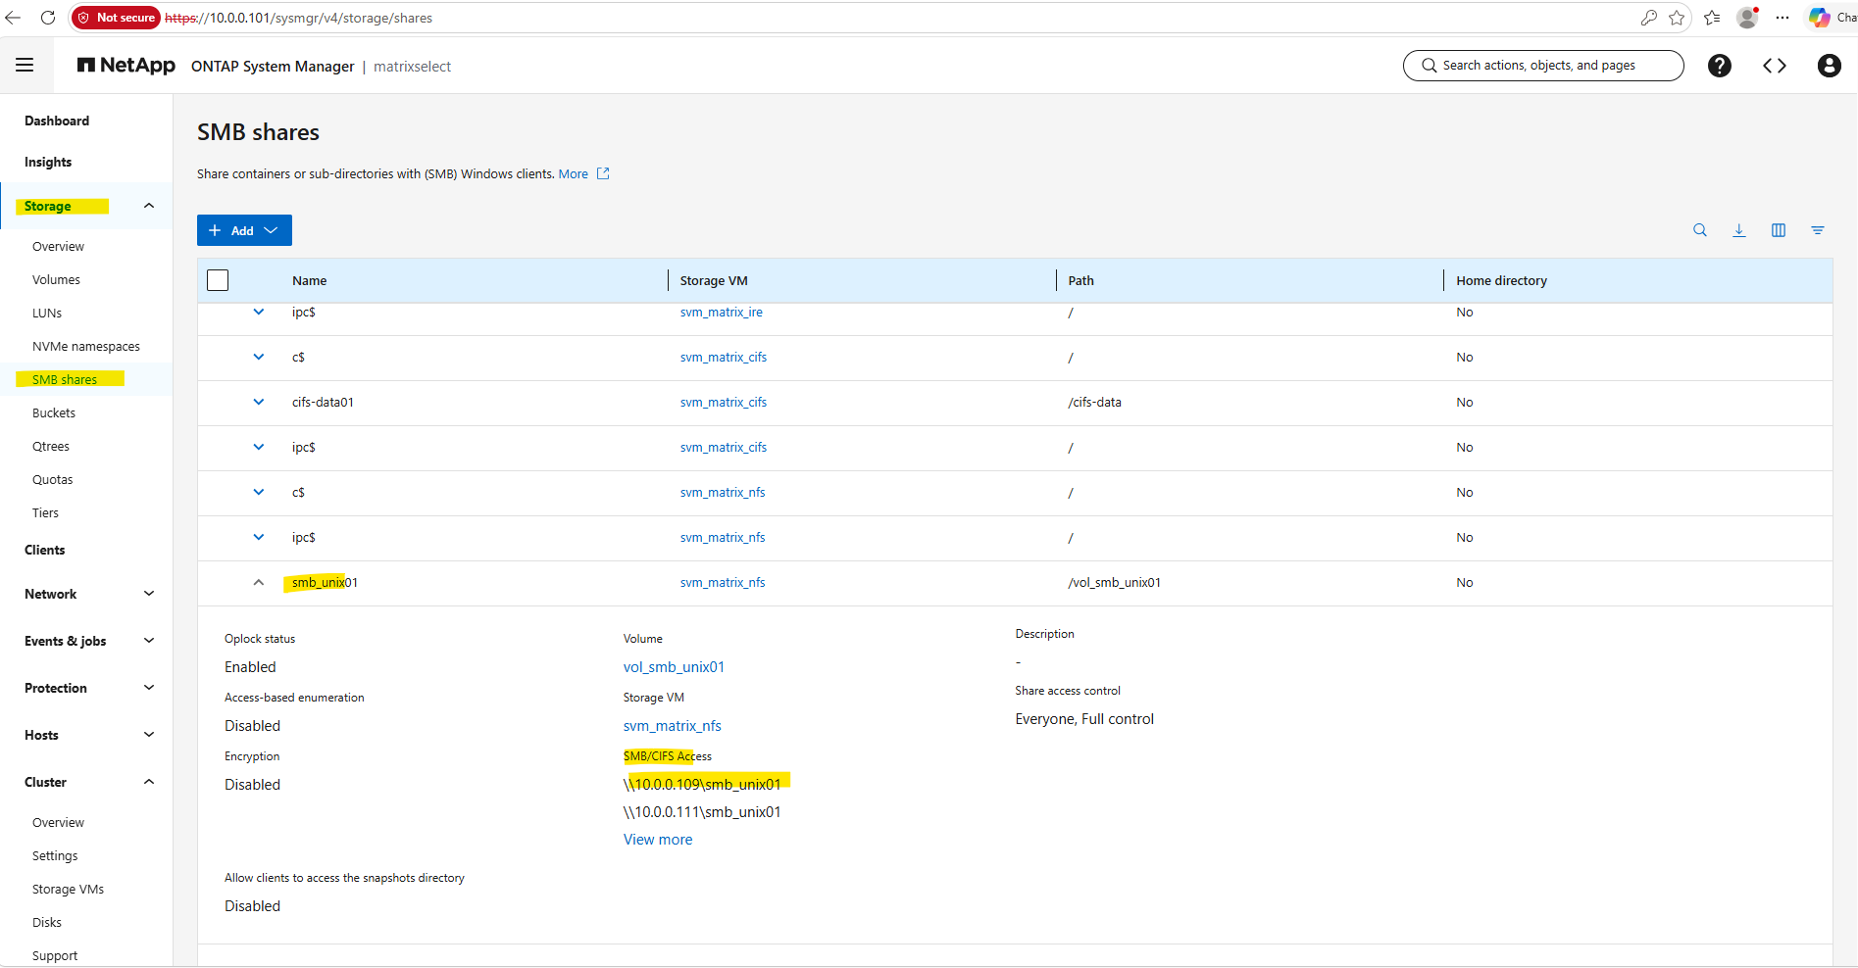This screenshot has width=1858, height=968.
Task: Open Storage Overview in the sidebar
Action: point(58,246)
